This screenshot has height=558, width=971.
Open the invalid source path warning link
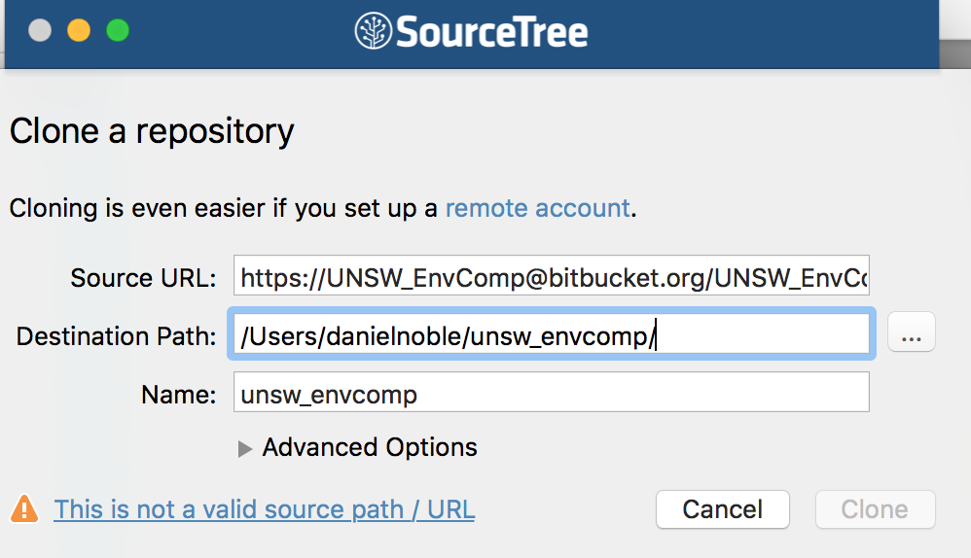264,509
